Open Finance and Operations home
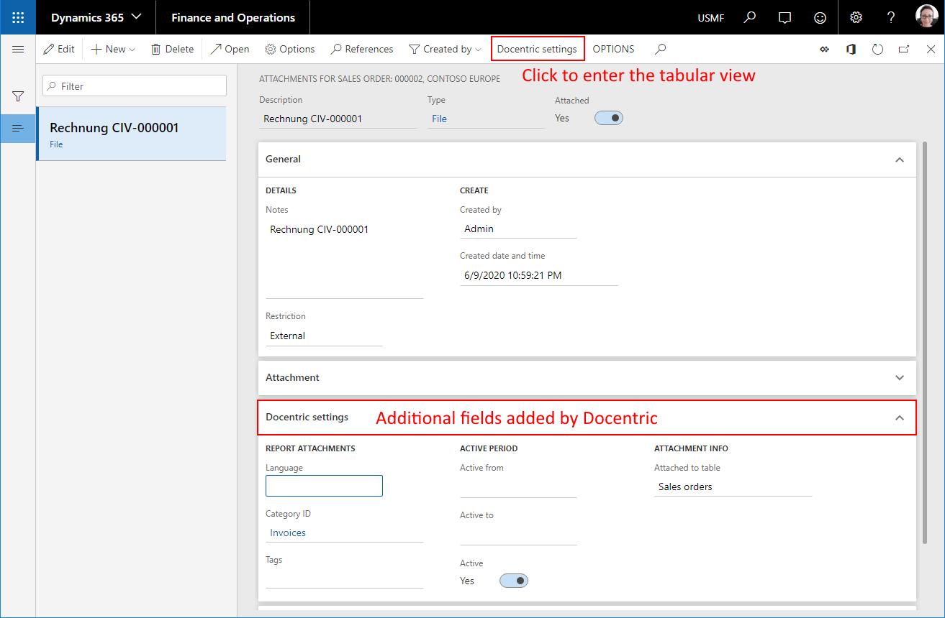The height and width of the screenshot is (618, 945). pyautogui.click(x=233, y=17)
